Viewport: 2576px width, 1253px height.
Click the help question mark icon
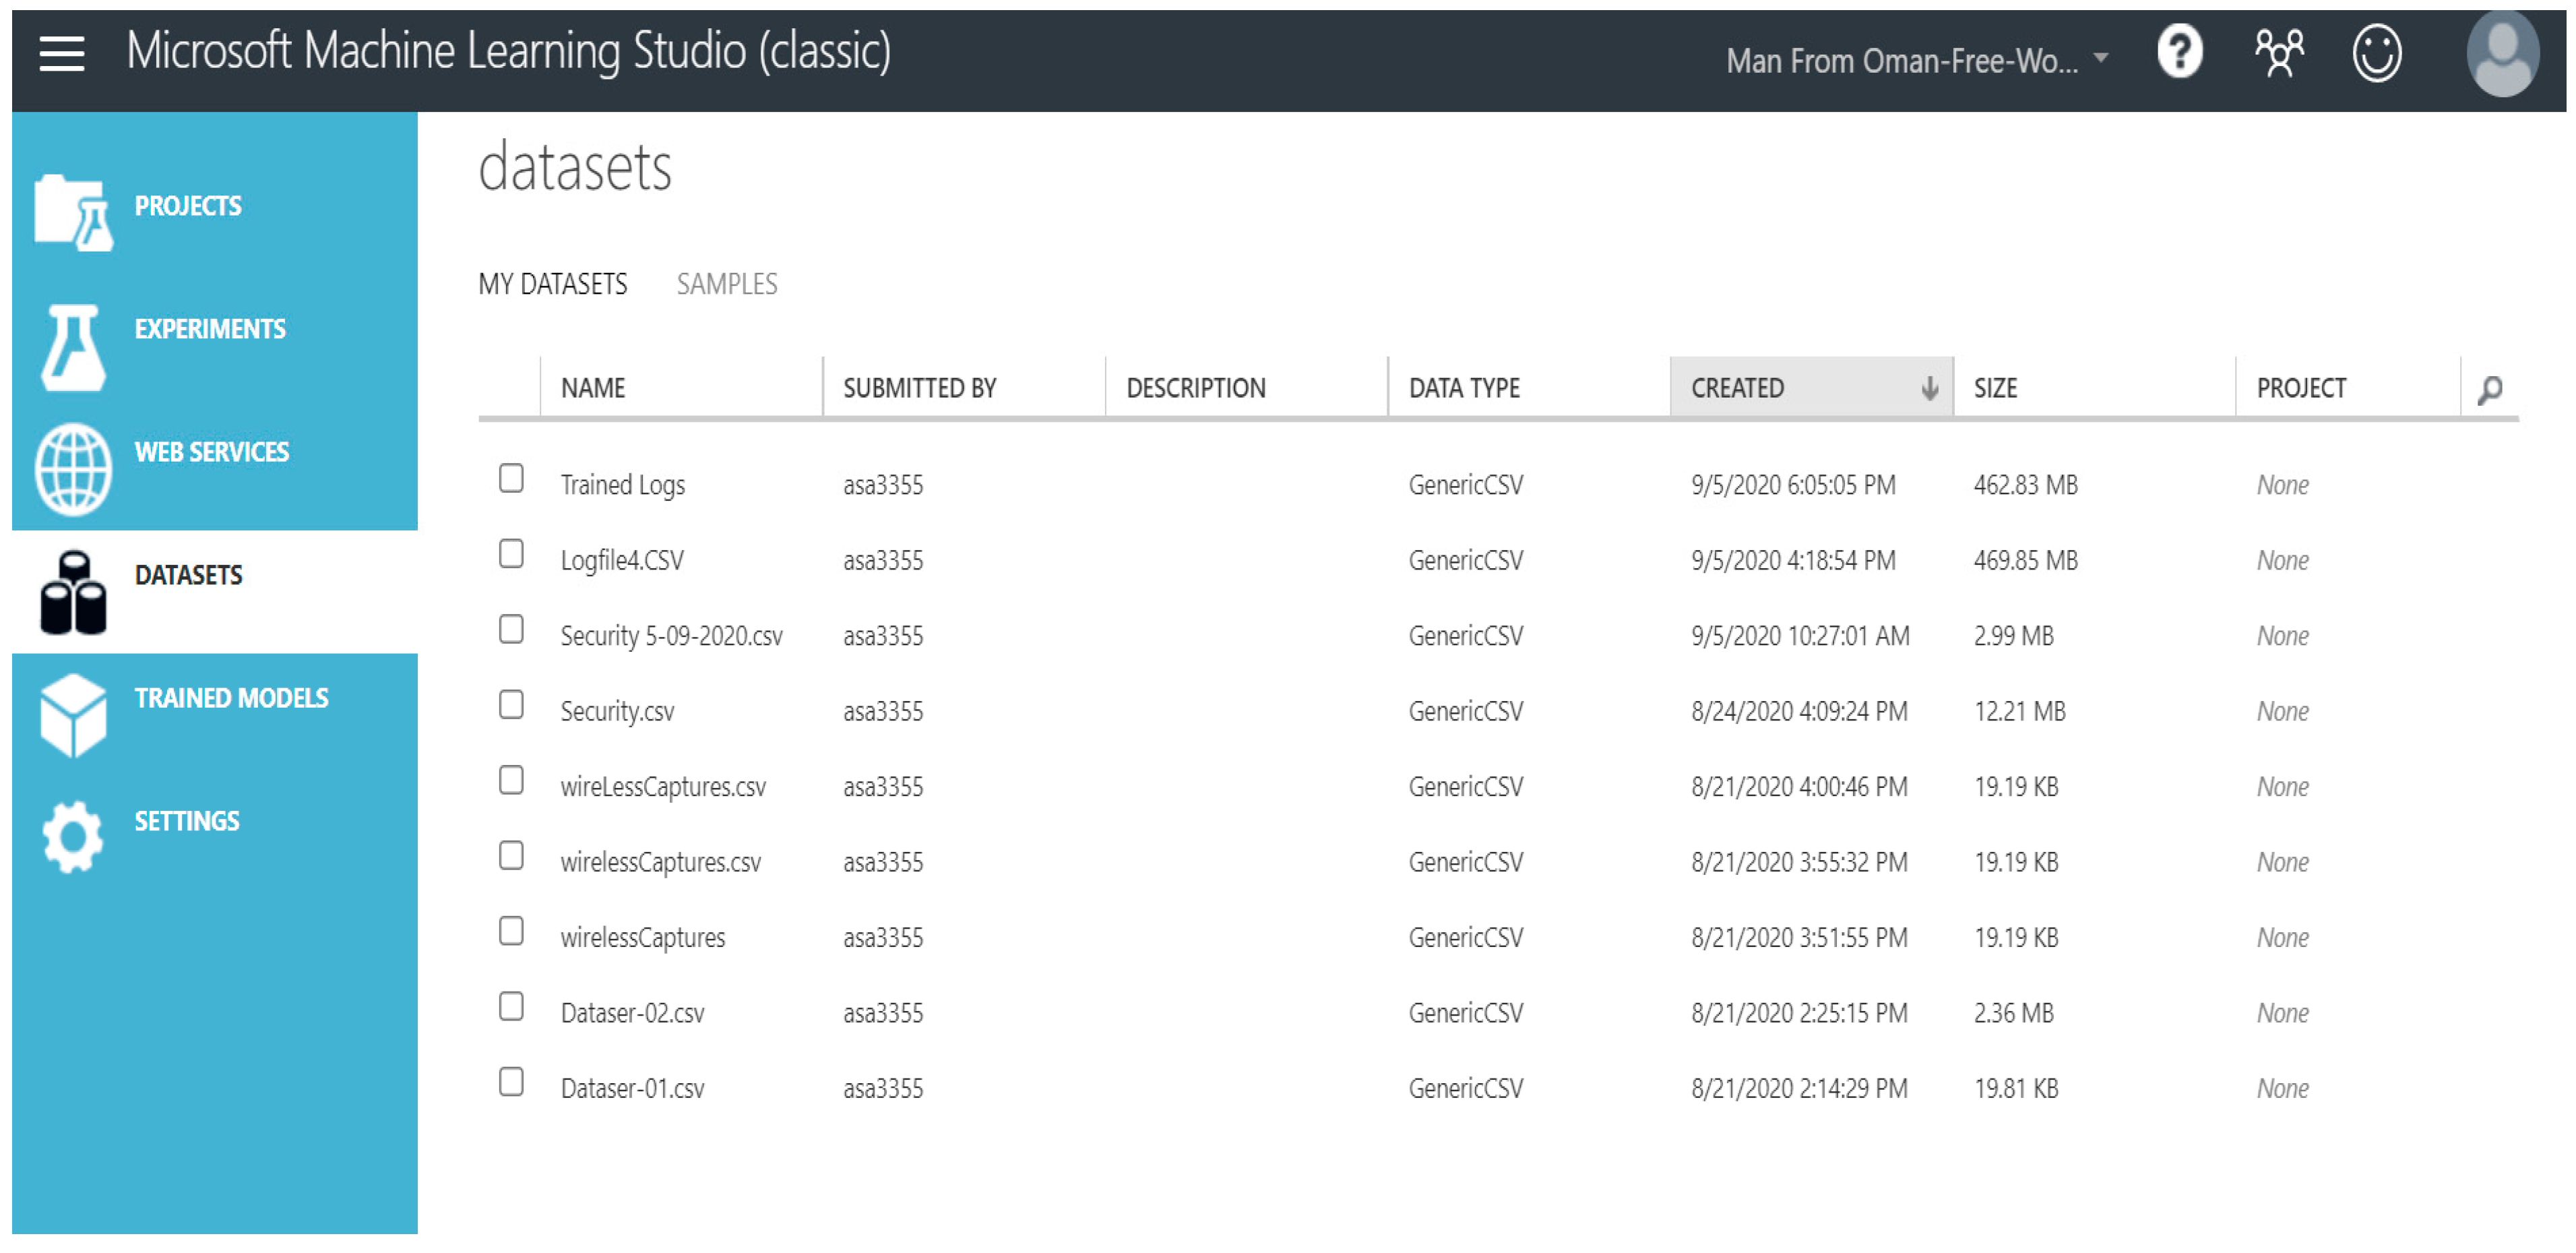point(2179,52)
